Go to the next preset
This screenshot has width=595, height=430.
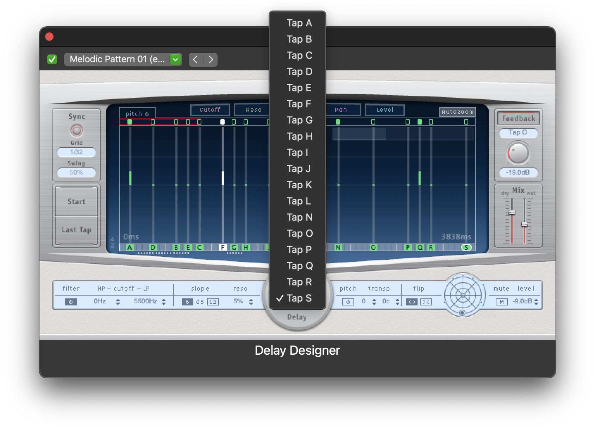(211, 59)
